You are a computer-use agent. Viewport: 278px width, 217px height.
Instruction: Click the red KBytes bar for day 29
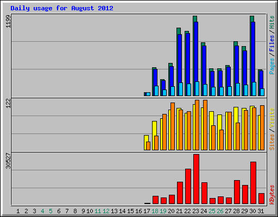(x=245, y=195)
